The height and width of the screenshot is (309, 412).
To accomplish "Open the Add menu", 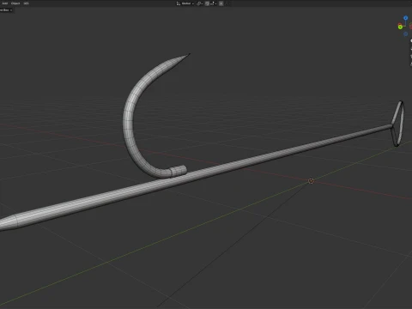I will click(5, 3).
